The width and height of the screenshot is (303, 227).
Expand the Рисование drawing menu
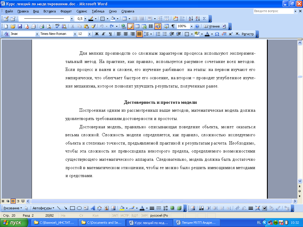pos(13,208)
